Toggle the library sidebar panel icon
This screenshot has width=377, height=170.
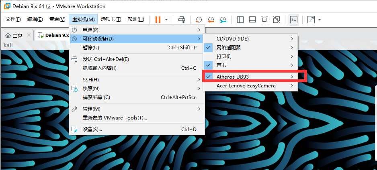[240, 20]
